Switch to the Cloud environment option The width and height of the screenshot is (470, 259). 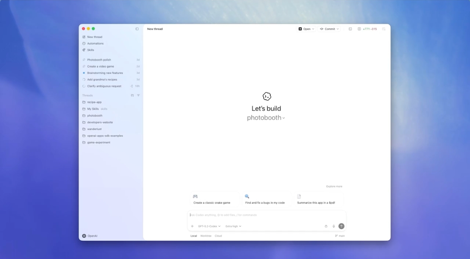point(218,236)
